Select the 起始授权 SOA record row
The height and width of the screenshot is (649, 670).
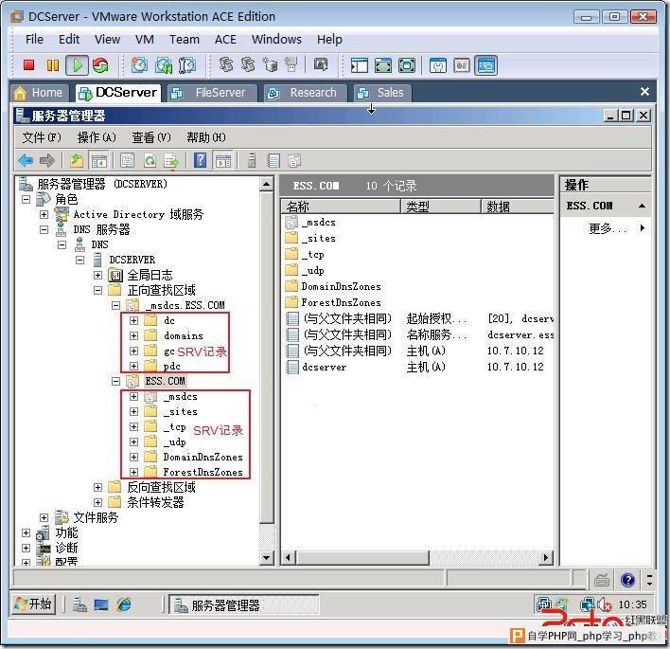[419, 318]
